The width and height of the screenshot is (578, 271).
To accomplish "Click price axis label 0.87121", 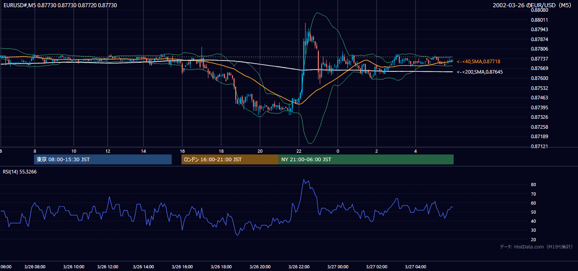I will [x=540, y=146].
